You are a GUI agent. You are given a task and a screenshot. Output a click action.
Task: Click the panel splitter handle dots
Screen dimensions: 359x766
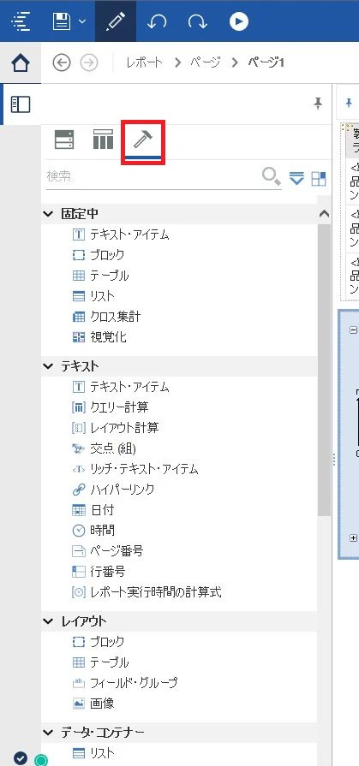coord(334,460)
